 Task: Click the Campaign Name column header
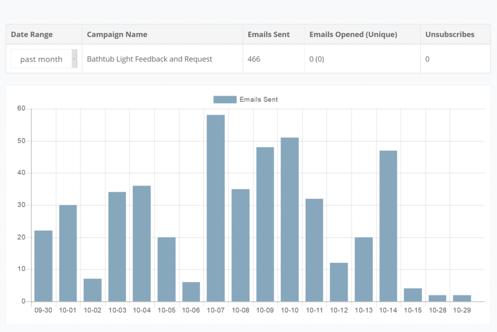click(x=117, y=35)
